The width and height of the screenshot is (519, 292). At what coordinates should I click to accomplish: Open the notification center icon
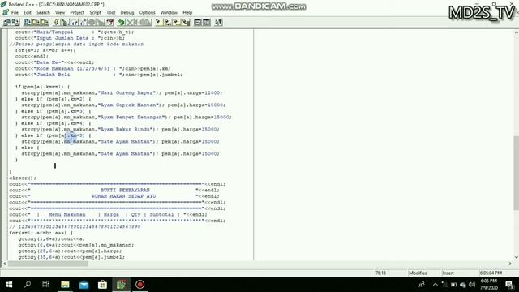tap(509, 285)
